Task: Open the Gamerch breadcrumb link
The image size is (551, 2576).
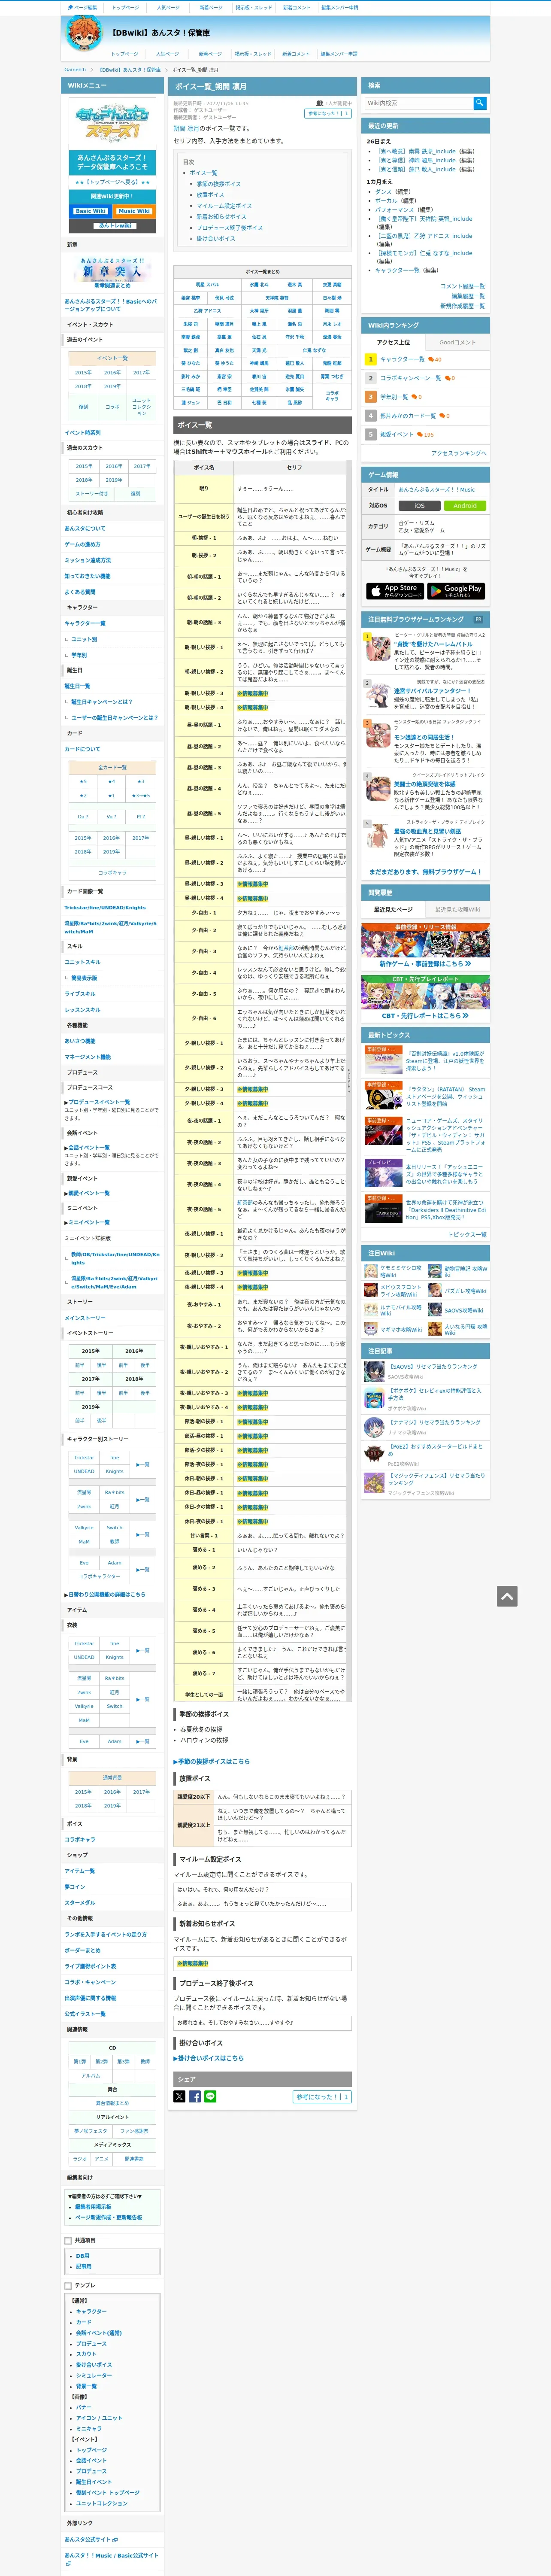Action: click(x=75, y=70)
